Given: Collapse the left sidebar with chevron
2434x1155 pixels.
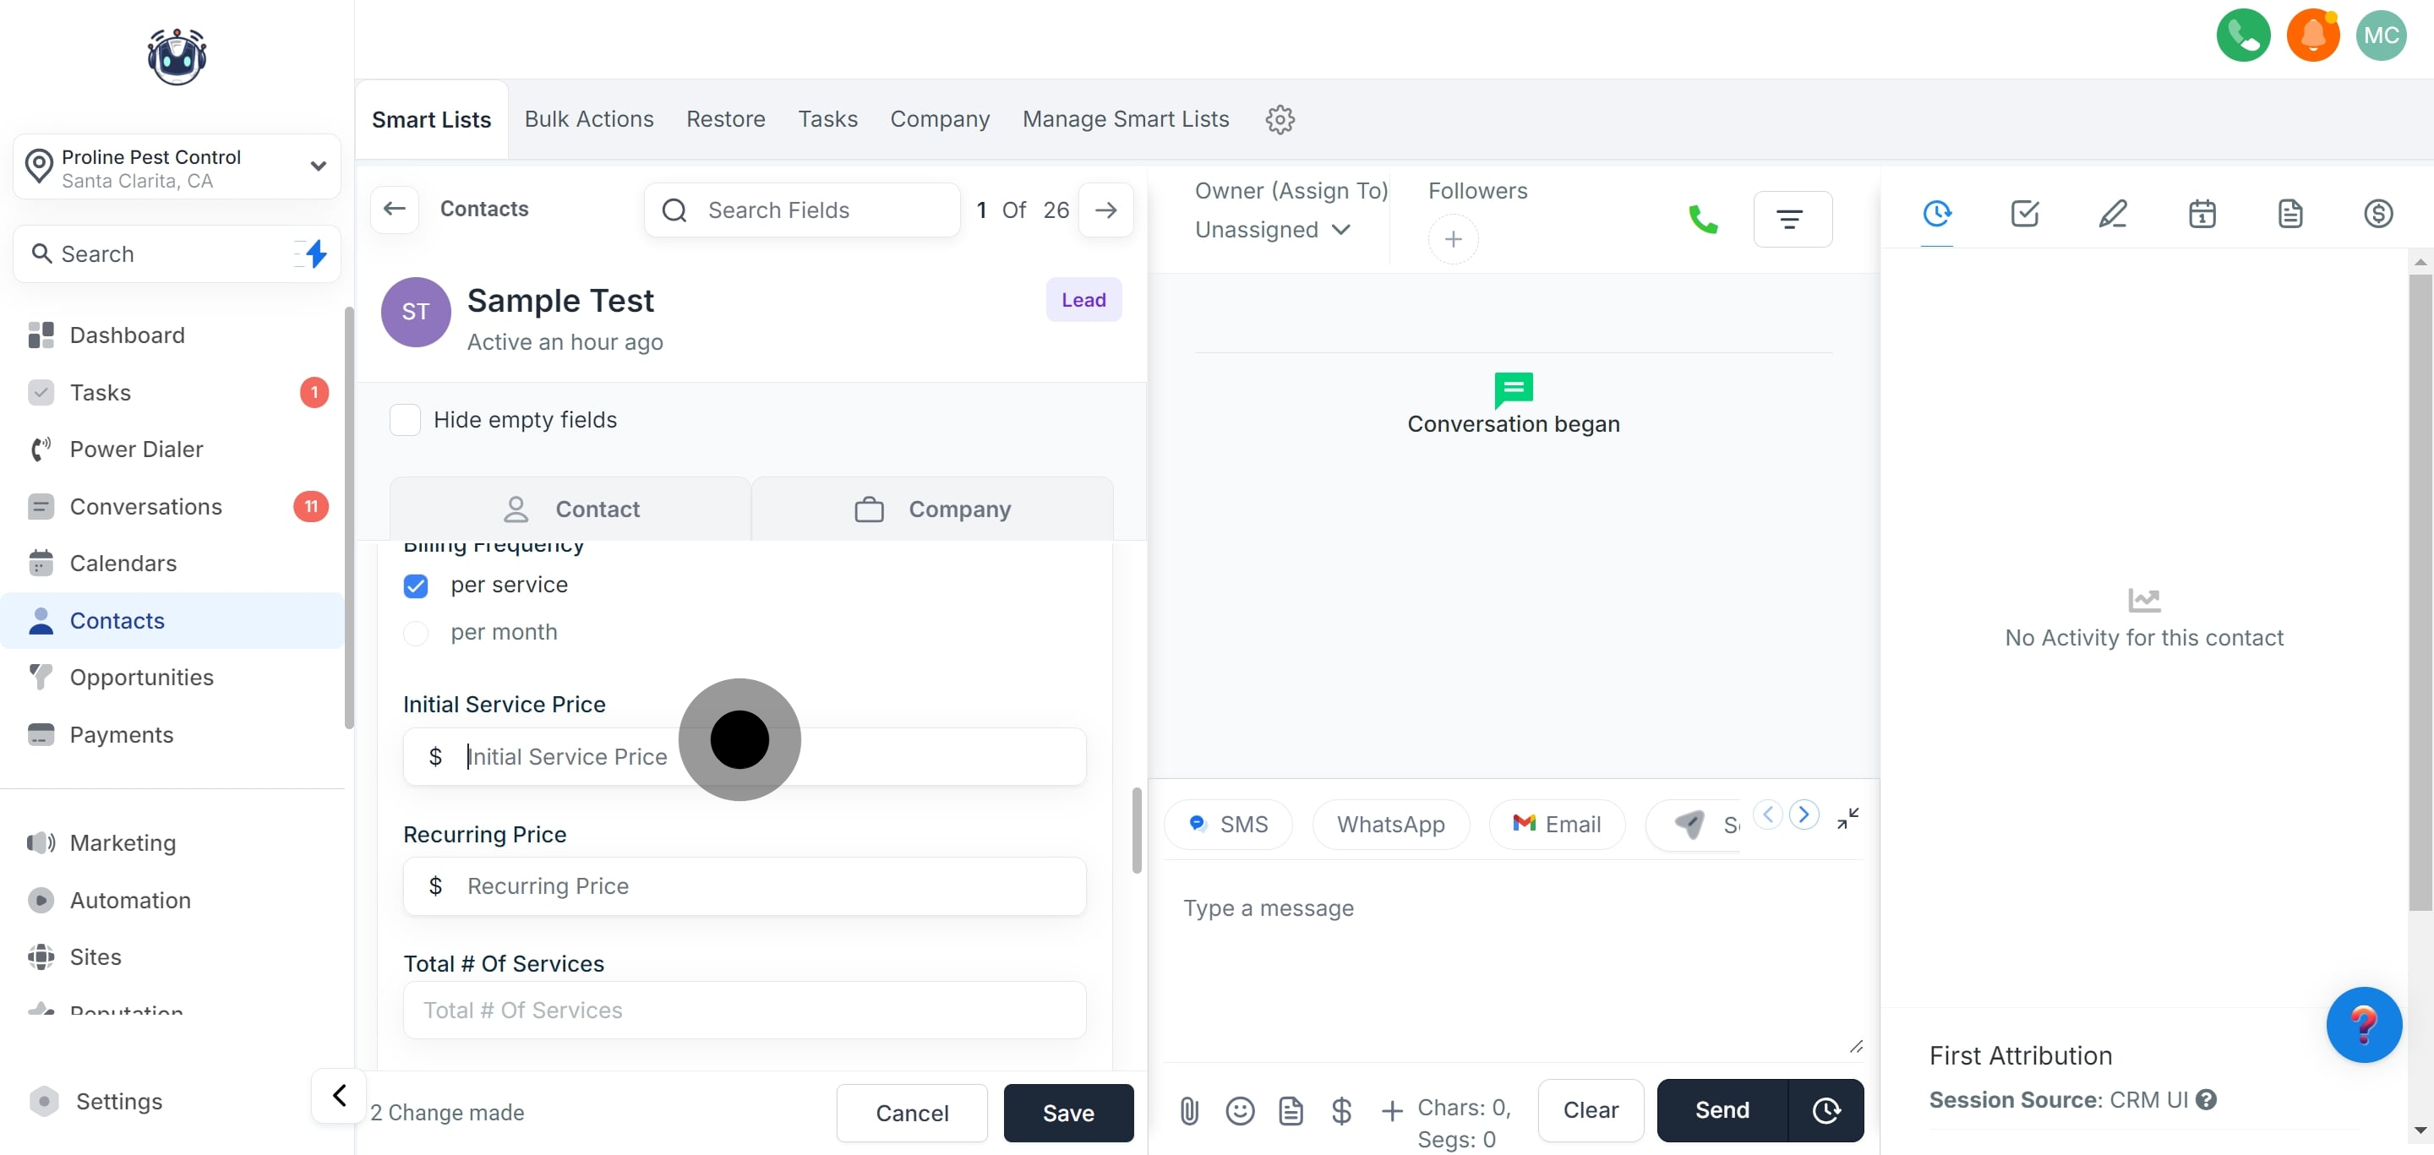Looking at the screenshot, I should (338, 1096).
